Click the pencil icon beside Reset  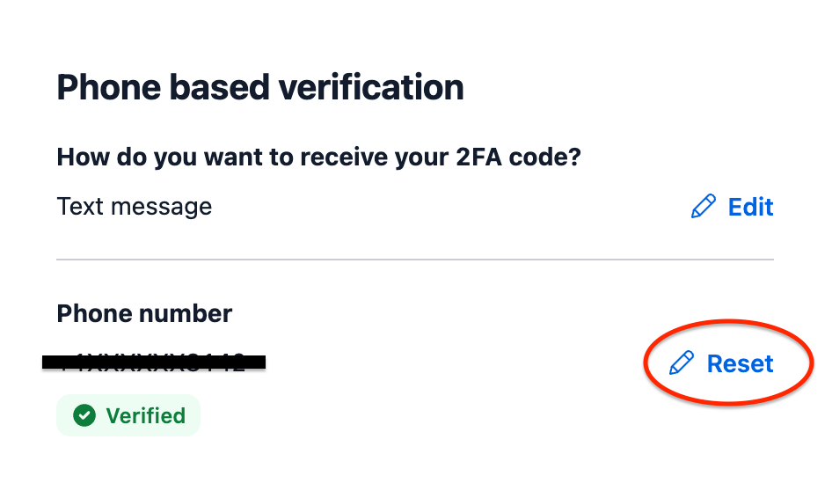point(682,363)
